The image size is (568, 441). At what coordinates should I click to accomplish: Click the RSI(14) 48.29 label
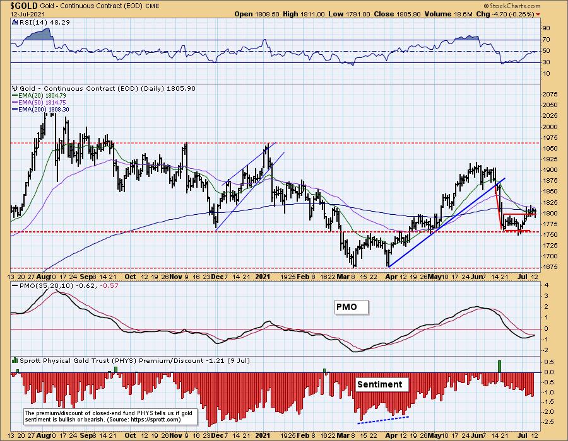pyautogui.click(x=44, y=22)
